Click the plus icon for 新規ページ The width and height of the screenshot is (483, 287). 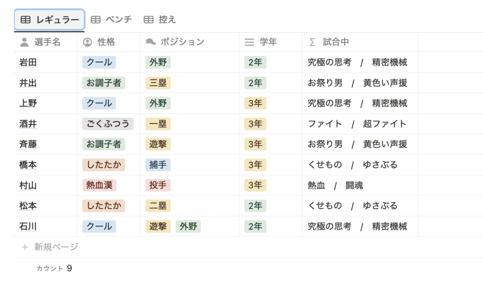(x=25, y=247)
